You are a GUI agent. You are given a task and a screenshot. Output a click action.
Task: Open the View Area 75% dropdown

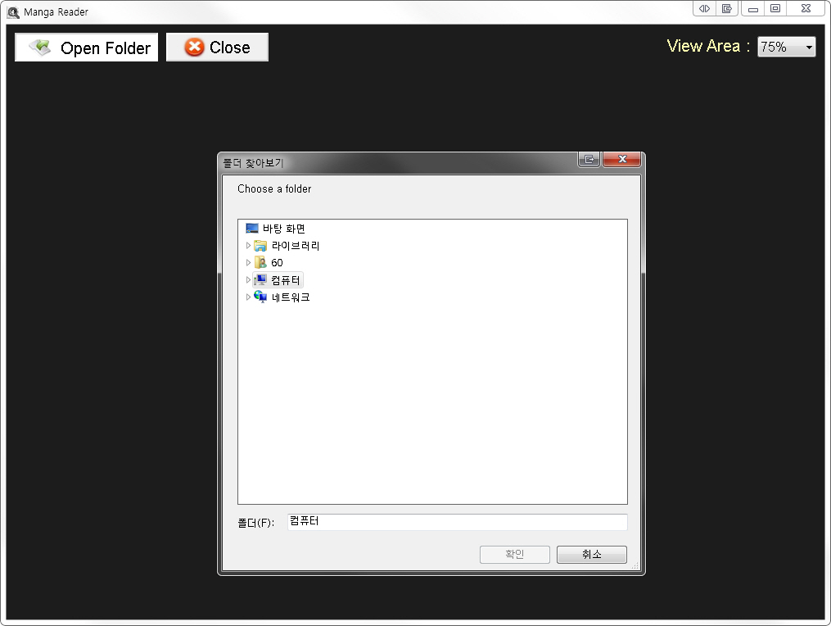pyautogui.click(x=787, y=47)
